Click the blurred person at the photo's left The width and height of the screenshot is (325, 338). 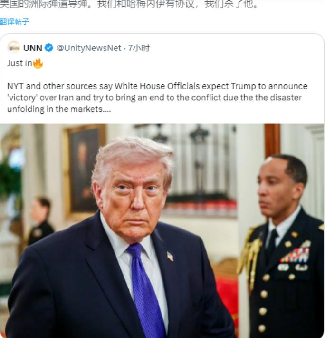pos(40,221)
